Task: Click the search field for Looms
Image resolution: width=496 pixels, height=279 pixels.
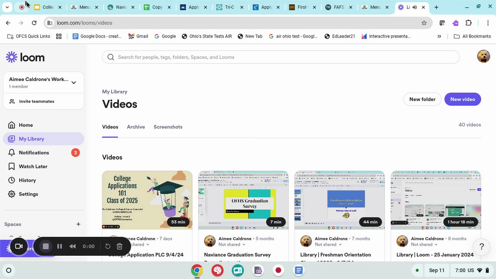Action: coord(281,57)
